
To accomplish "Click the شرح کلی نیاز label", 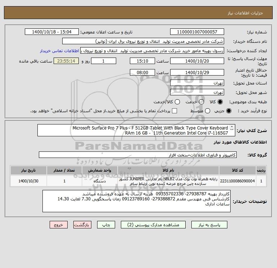I will point(252,131).
